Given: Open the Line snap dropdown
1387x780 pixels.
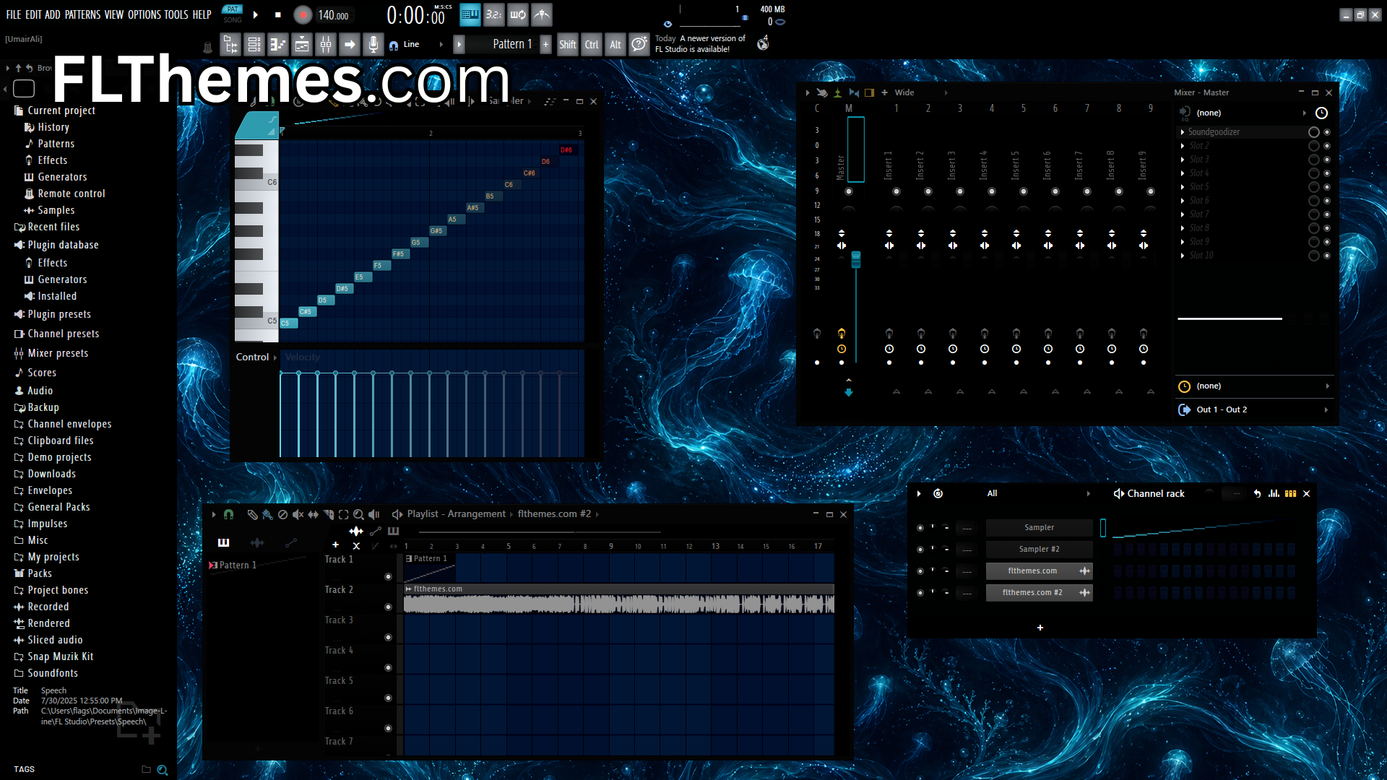Looking at the screenshot, I should pos(419,45).
